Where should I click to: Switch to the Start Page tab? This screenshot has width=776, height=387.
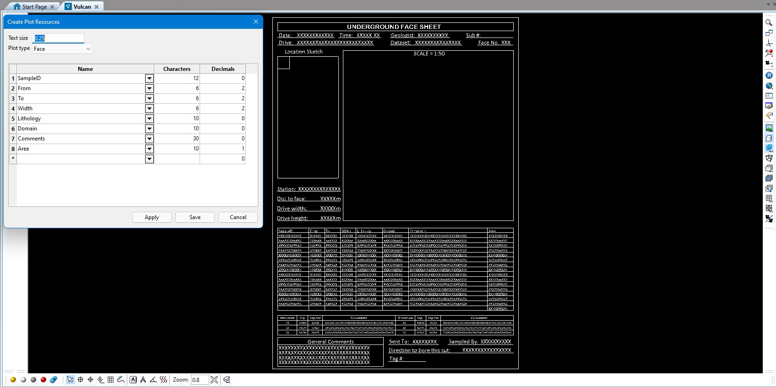[34, 7]
